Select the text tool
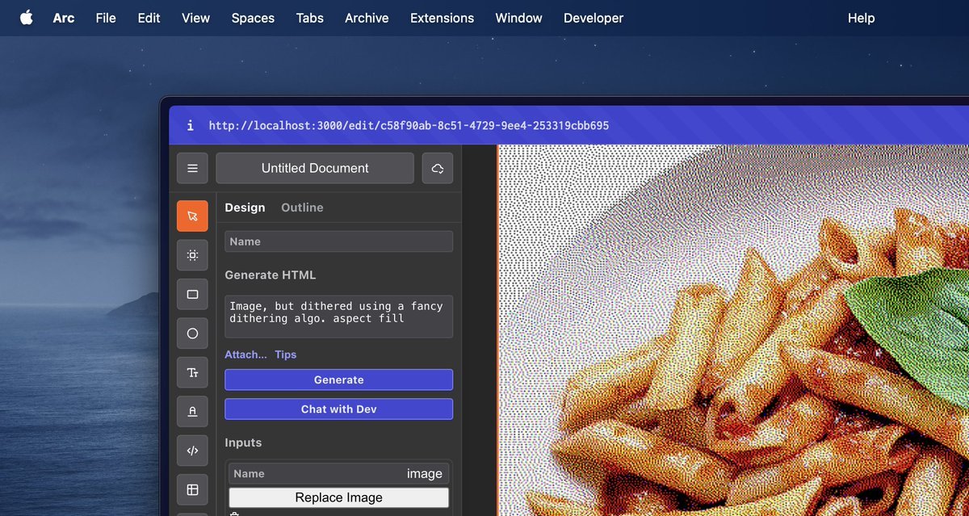Image resolution: width=969 pixels, height=516 pixels. pyautogui.click(x=192, y=372)
